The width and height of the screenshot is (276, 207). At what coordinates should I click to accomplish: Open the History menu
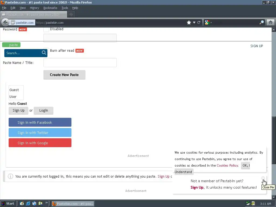coord(34,8)
